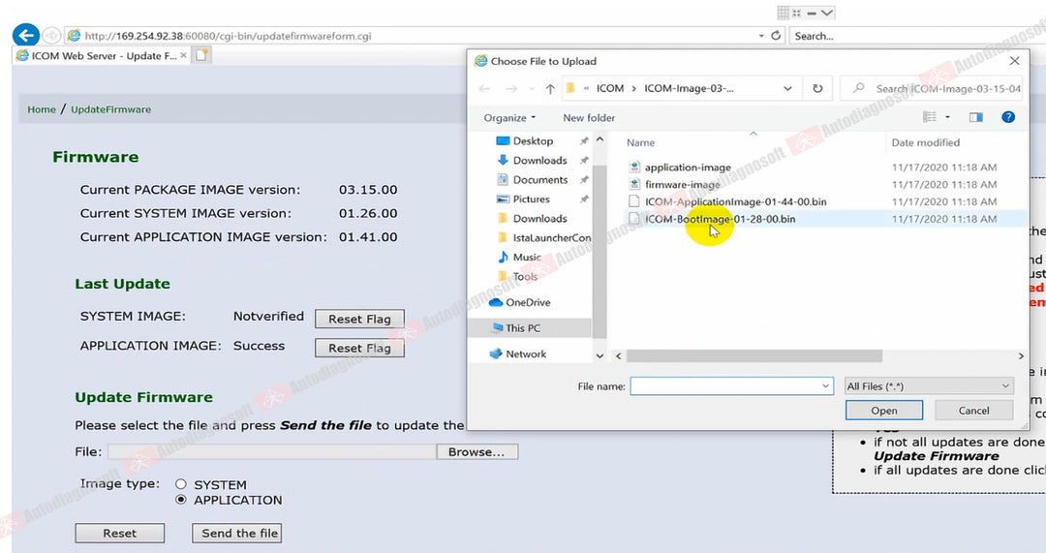Select ICOM-BootImage-01-28-00.bin file

(720, 219)
